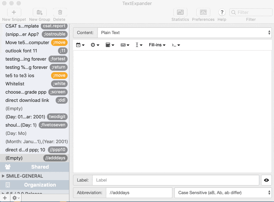Screen dimensions: 274x202
Task: Open the gear actions menu at sidebar bottom
Action: pyautogui.click(x=16, y=198)
